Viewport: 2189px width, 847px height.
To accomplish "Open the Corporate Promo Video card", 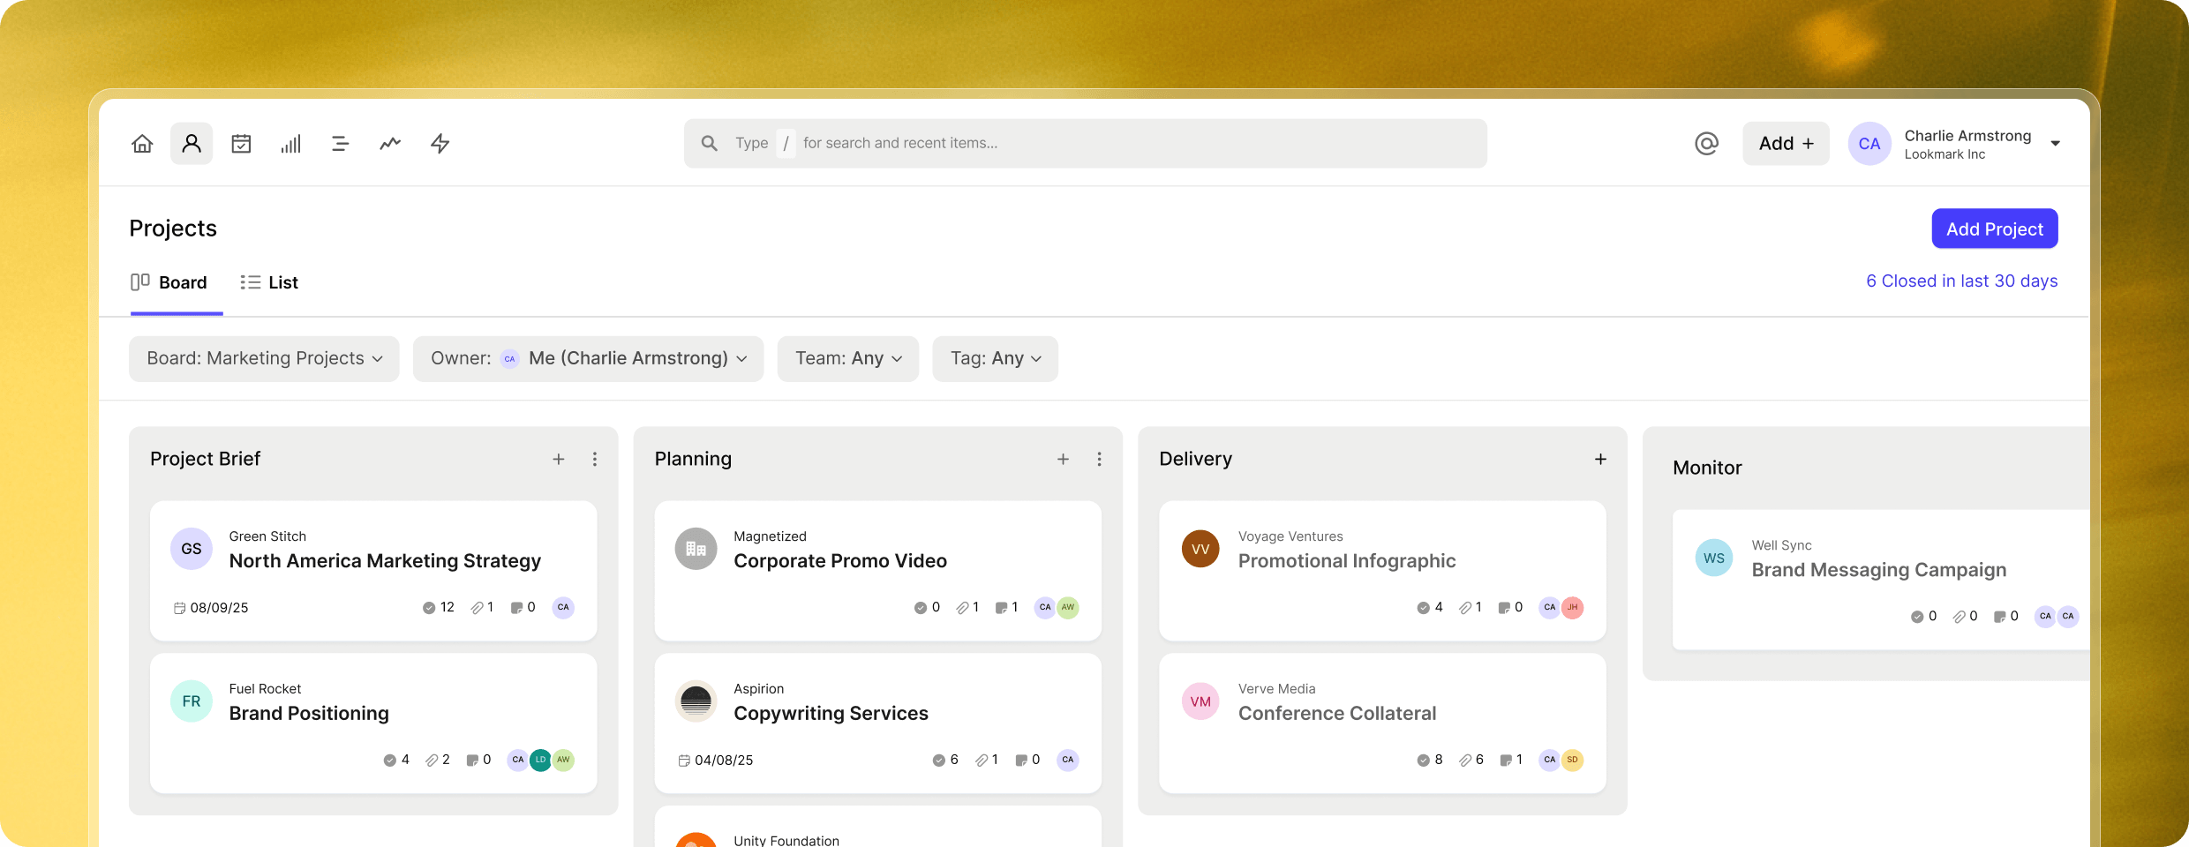I will [x=840, y=560].
